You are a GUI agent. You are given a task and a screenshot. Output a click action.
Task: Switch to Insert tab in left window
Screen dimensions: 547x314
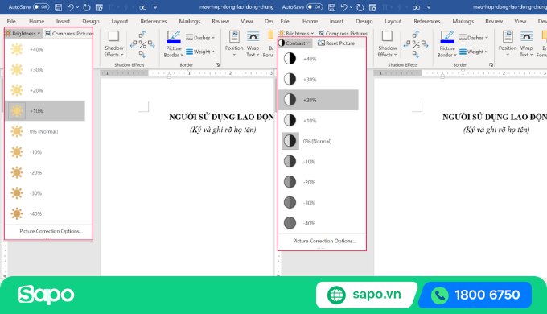coord(63,21)
